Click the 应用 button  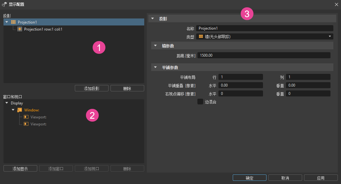pos(321,178)
